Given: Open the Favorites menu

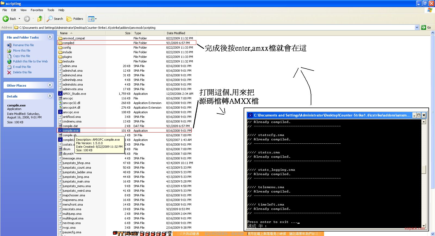Looking at the screenshot, I should [x=37, y=10].
